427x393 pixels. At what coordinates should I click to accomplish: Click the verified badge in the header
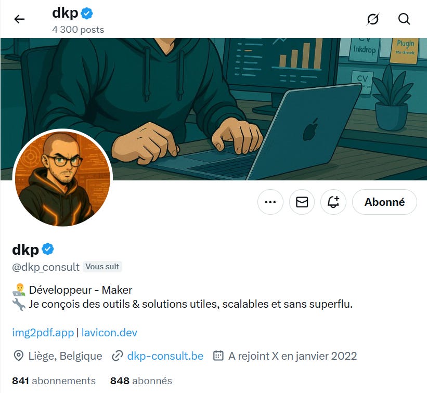coord(87,14)
